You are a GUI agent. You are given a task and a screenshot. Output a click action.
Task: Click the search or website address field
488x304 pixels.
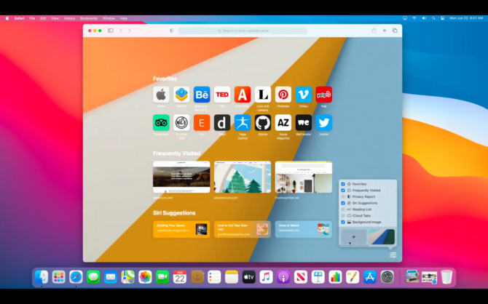click(x=243, y=31)
